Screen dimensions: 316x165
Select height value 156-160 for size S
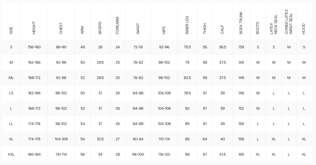tap(34, 47)
